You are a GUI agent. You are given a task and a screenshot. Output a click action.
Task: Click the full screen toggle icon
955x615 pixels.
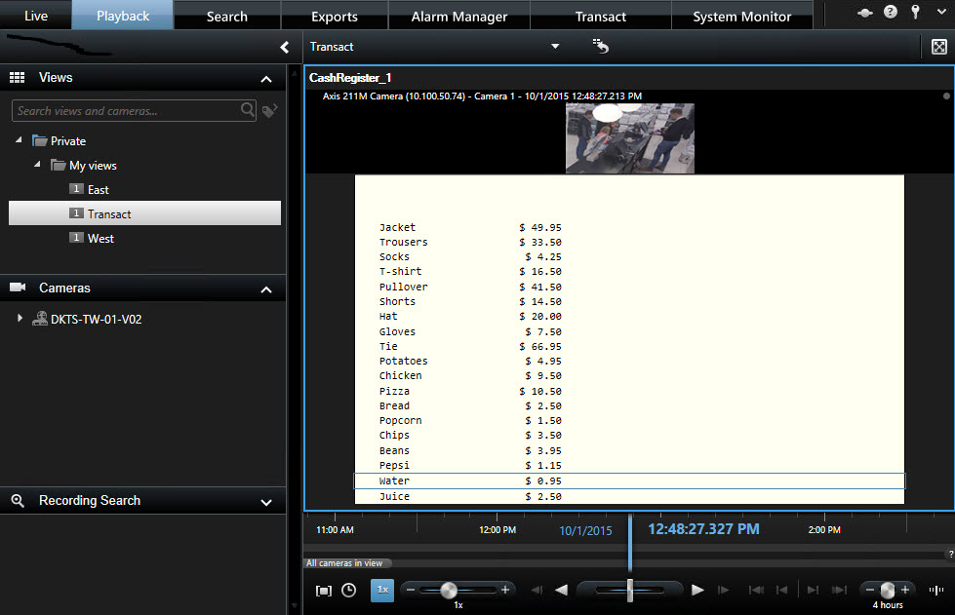point(938,47)
